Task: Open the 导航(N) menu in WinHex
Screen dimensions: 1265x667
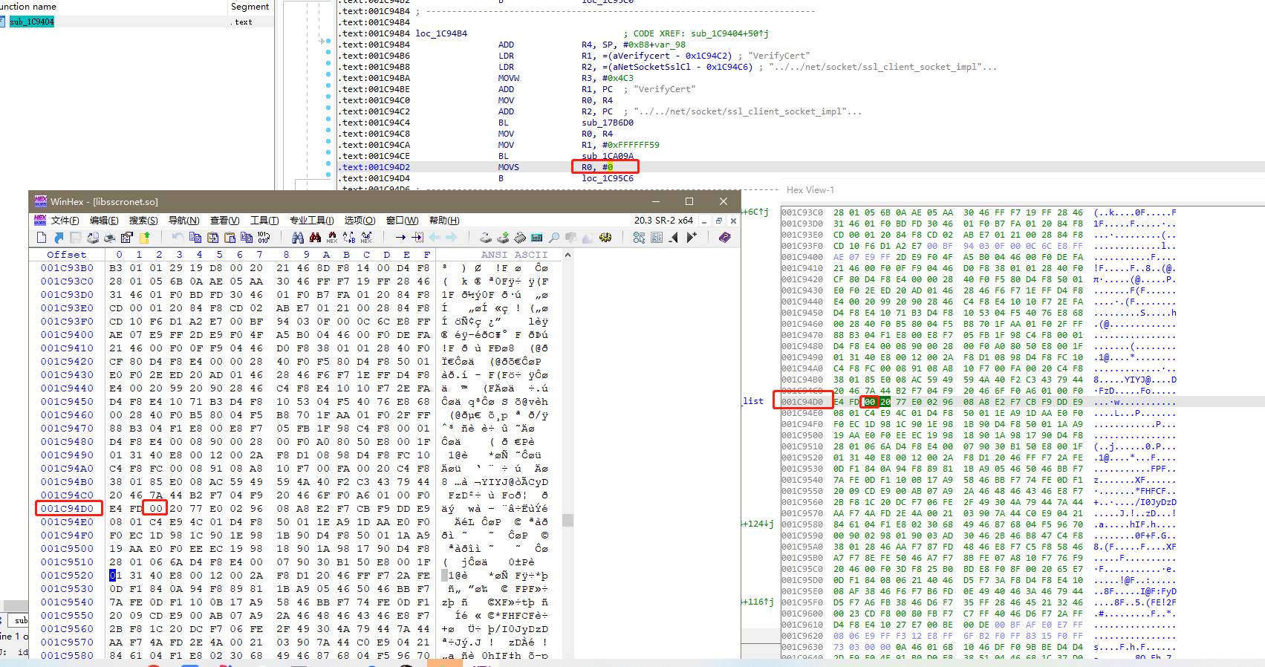Action: click(183, 221)
